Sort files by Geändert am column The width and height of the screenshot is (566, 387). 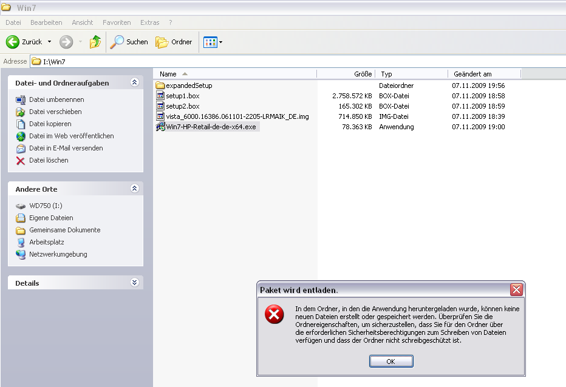coord(485,74)
